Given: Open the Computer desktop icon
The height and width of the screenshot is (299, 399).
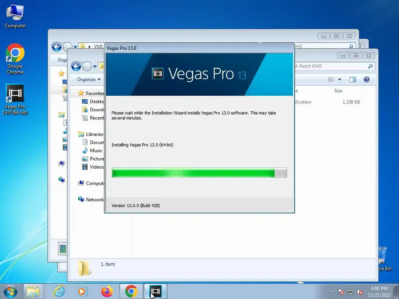Looking at the screenshot, I should coord(15,16).
